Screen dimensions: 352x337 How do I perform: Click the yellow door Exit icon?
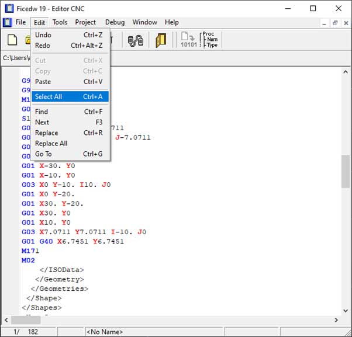[x=161, y=40]
